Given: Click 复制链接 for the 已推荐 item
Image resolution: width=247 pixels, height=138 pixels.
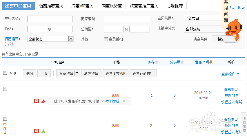Looking at the screenshot, I should tap(231, 126).
